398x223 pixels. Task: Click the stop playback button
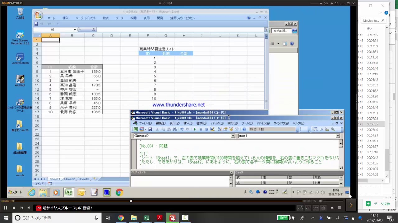[x=14, y=208]
